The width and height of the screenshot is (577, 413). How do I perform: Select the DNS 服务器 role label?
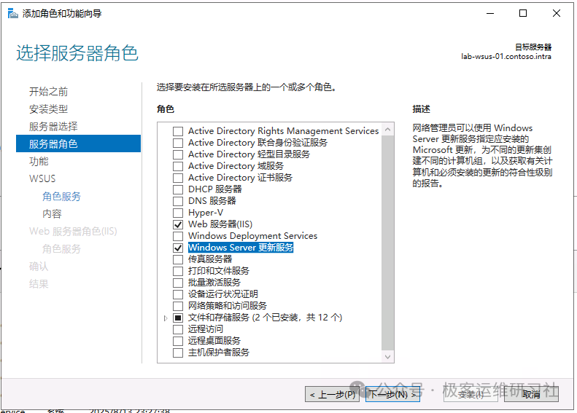[212, 201]
